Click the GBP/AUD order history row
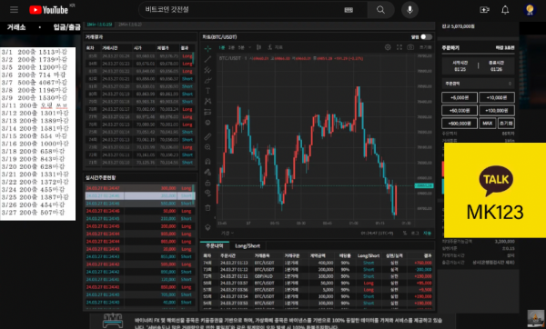Screen dimensions: 546x329 pyautogui.click(x=318, y=276)
